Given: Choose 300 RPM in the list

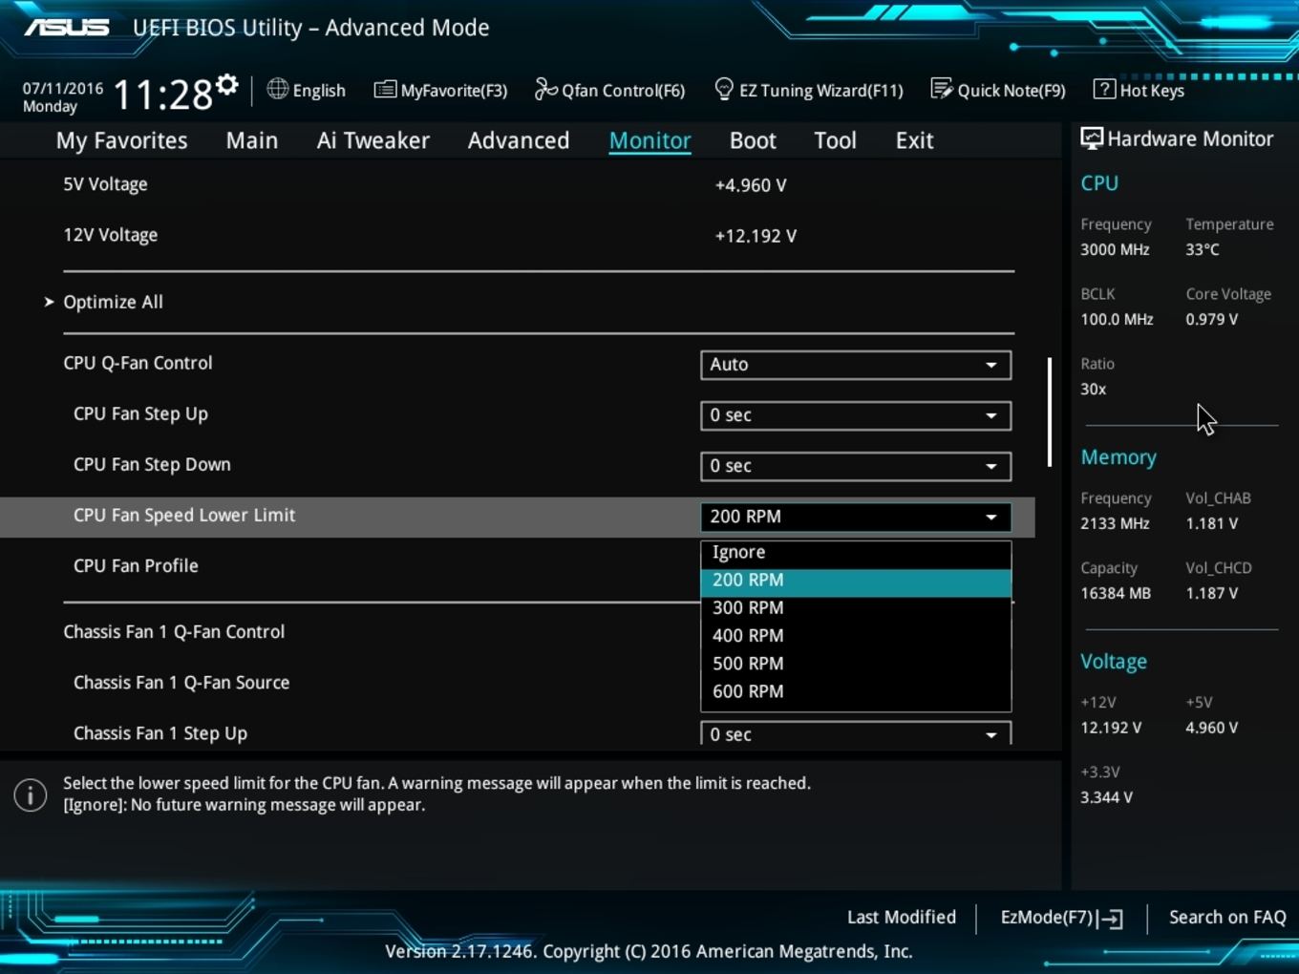Looking at the screenshot, I should 856,608.
